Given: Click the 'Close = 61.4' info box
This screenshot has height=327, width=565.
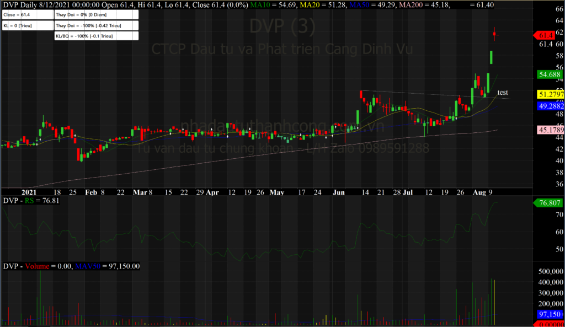Looking at the screenshot, I should (x=26, y=14).
